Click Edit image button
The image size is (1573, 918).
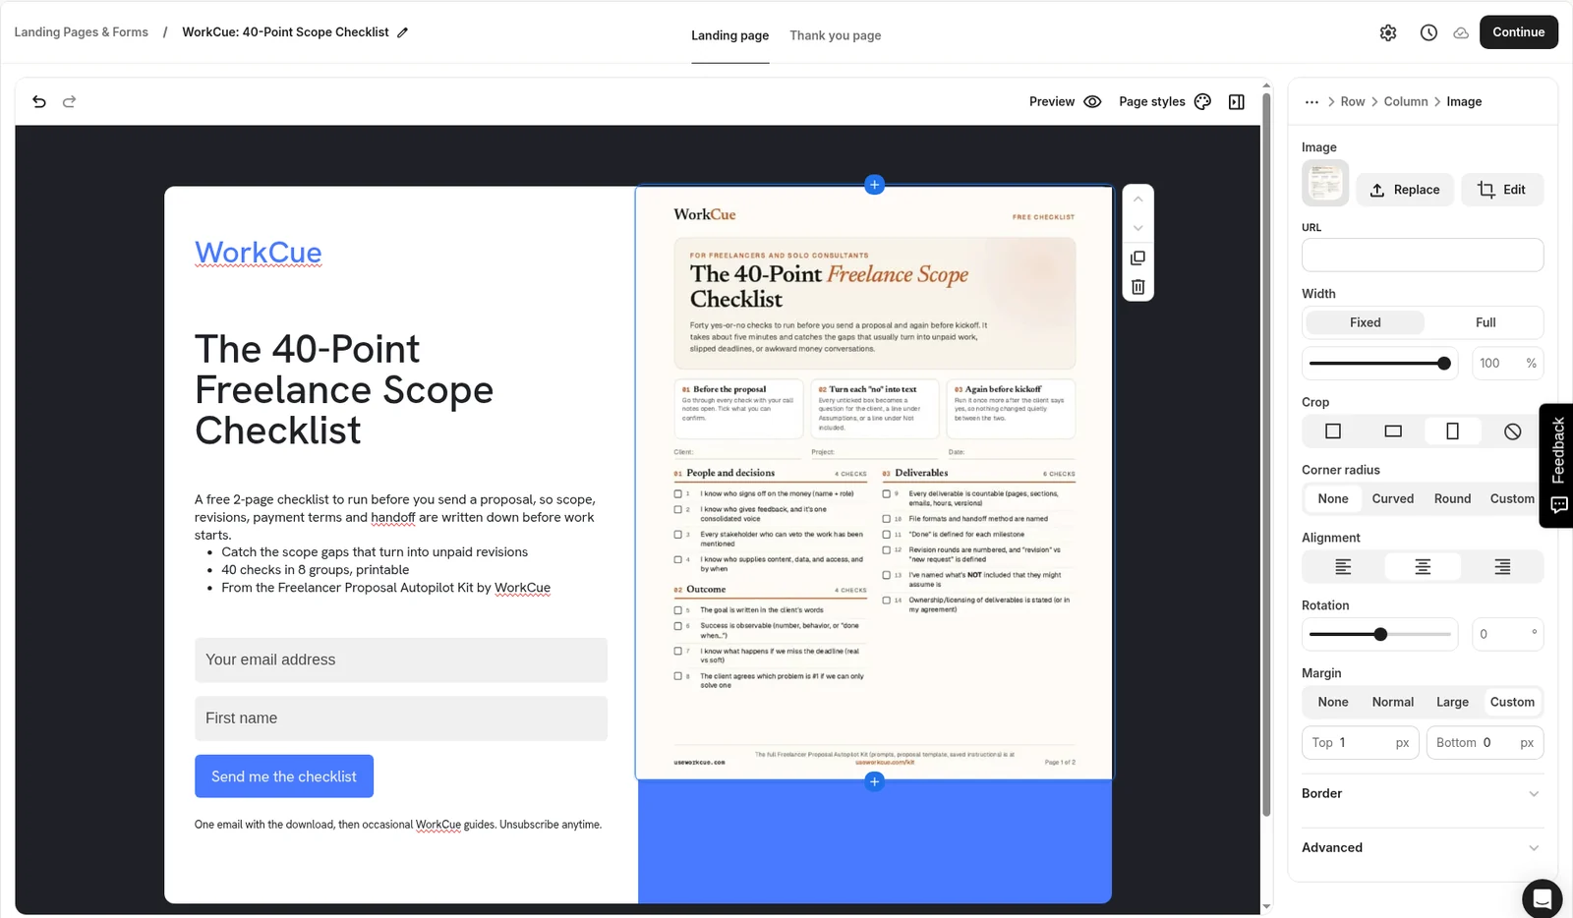[x=1502, y=190]
